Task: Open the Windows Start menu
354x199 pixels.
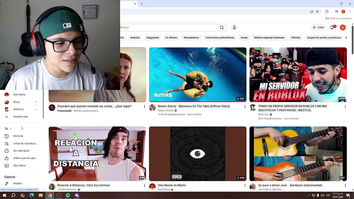Action: tap(4, 195)
